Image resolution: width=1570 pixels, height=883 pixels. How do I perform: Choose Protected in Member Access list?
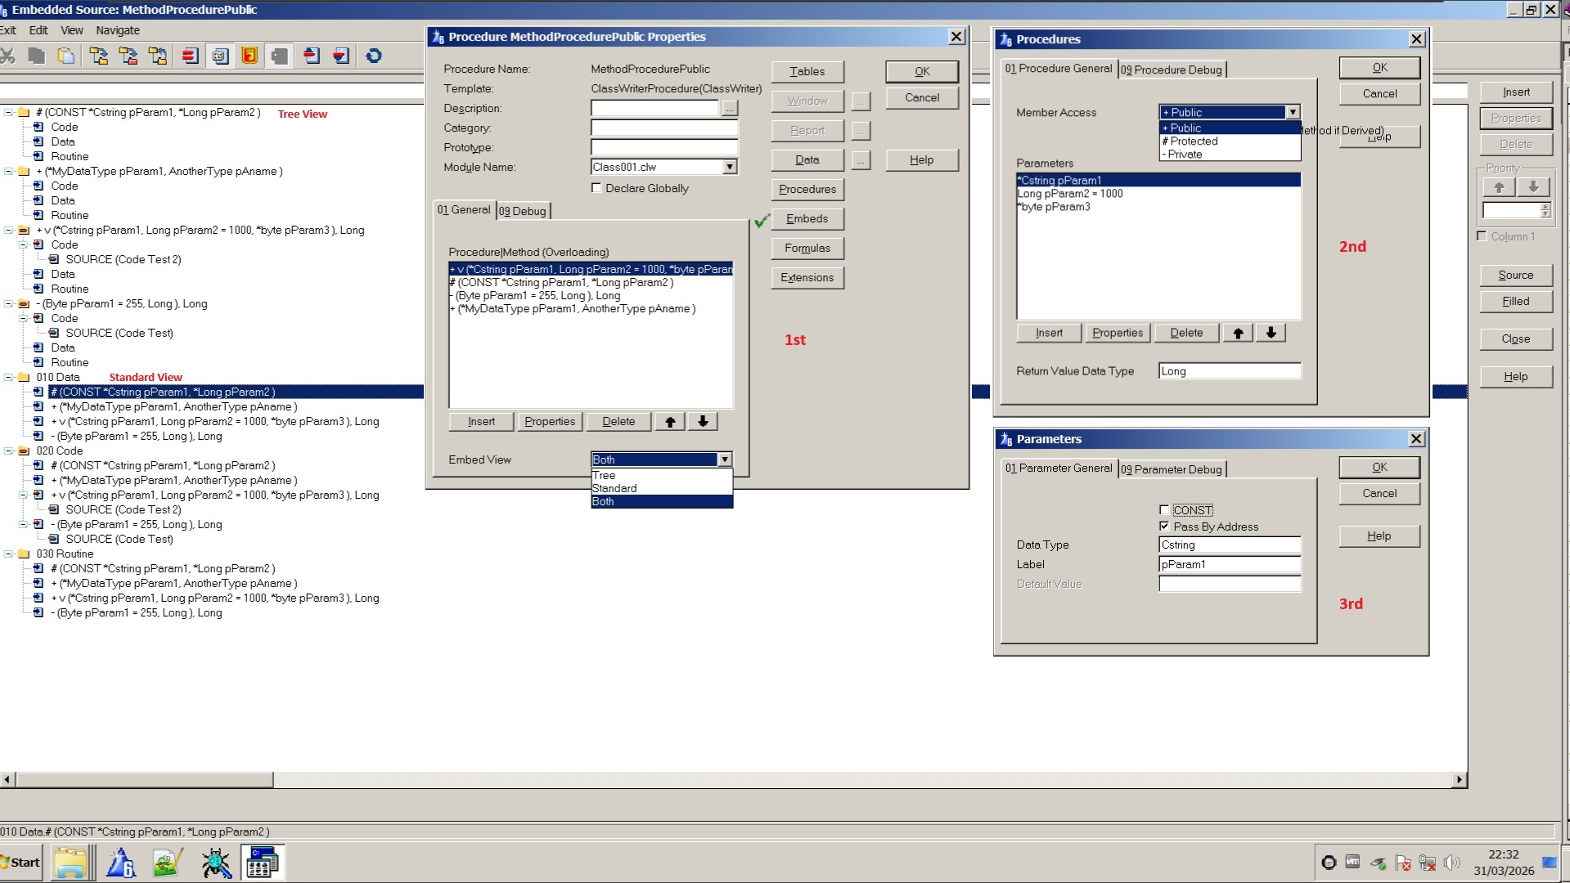[1194, 141]
